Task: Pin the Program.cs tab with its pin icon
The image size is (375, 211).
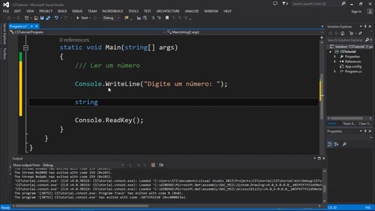Action: 32,26
